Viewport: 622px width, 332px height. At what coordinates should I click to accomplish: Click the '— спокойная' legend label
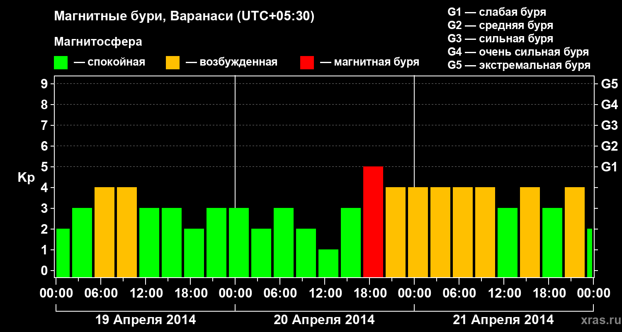tap(109, 63)
